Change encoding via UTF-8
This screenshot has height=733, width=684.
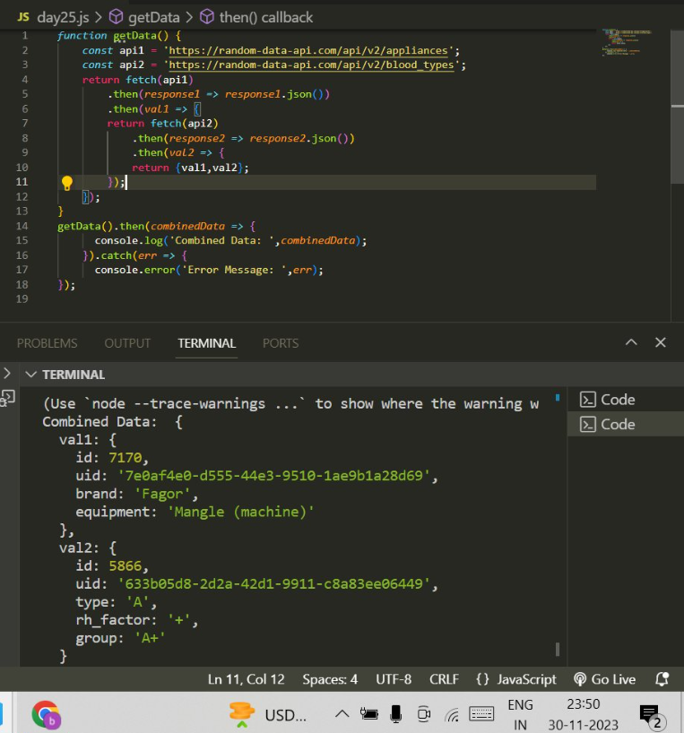(x=394, y=679)
